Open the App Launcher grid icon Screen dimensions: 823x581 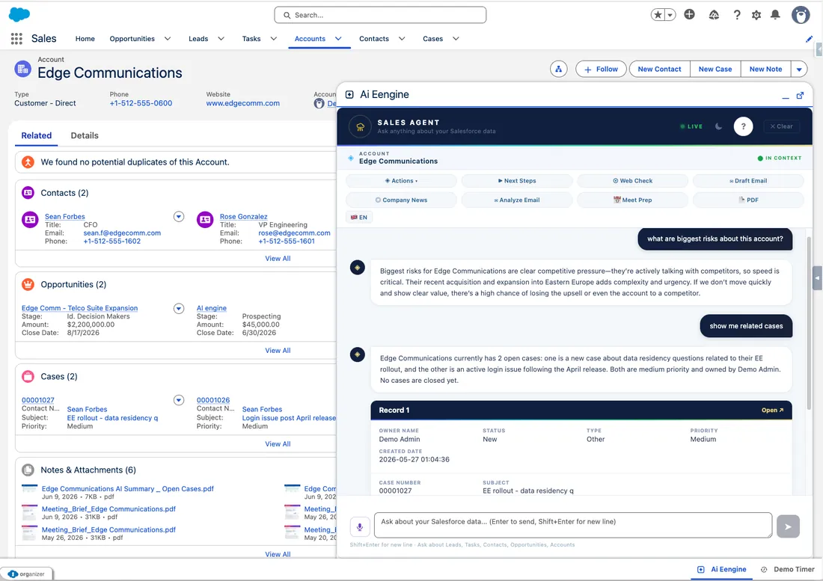point(16,38)
